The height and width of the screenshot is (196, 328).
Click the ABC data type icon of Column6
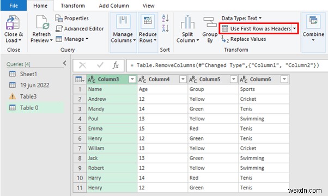click(x=244, y=79)
